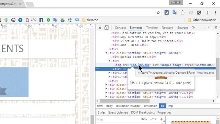This screenshot has height=124, width=220.
Task: Open the Timeline tab
Action: tap(152, 28)
